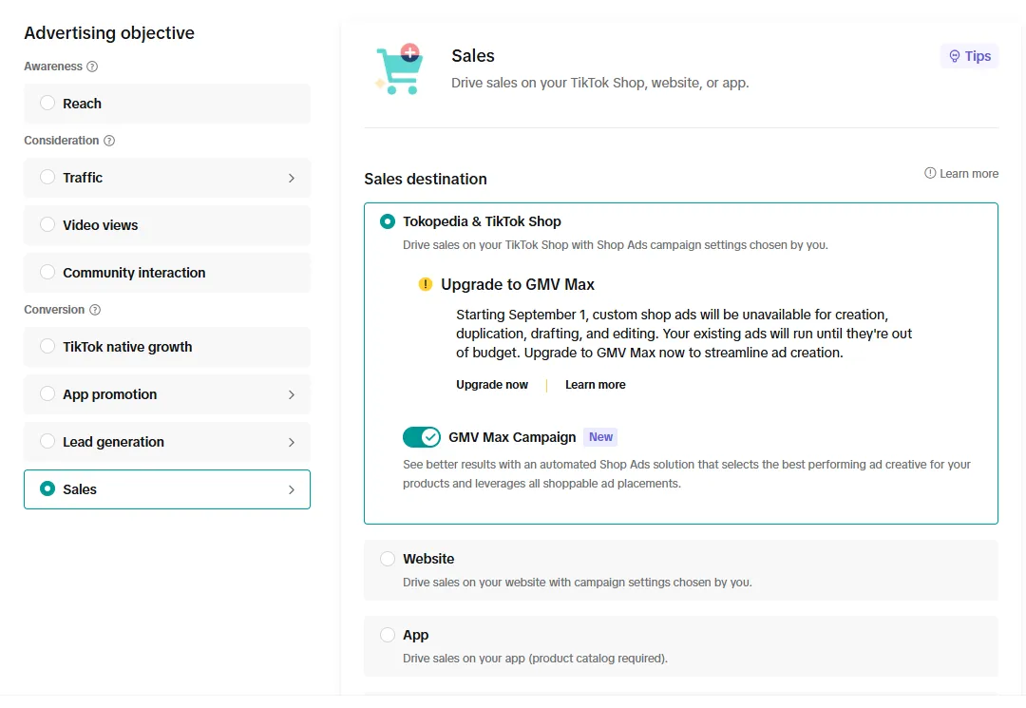This screenshot has width=1026, height=708.
Task: Click the Upgrade to GMV Max heading
Action: coord(518,285)
